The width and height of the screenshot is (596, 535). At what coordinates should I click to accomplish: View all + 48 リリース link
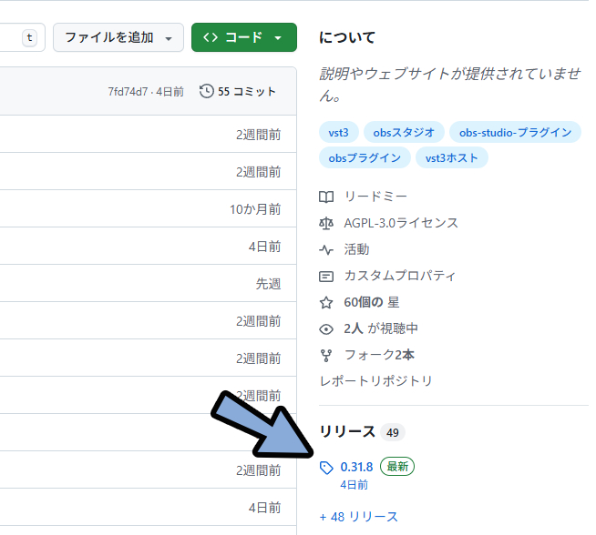(x=359, y=517)
